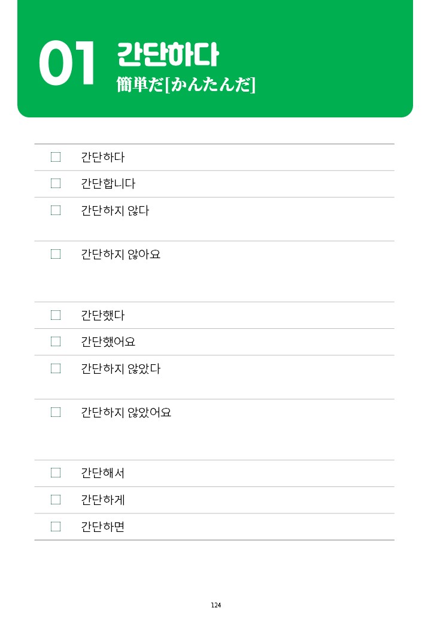Click the 간단해서 text entry
This screenshot has height=623, width=431.
coord(103,473)
